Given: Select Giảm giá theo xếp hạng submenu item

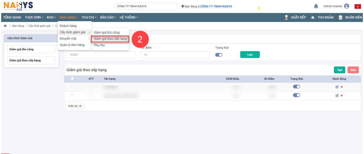Looking at the screenshot, I should tap(110, 39).
